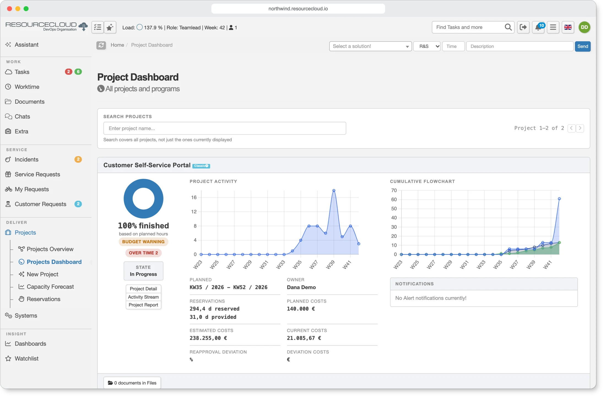Select New Project submenu item
This screenshot has height=401, width=606.
(42, 274)
